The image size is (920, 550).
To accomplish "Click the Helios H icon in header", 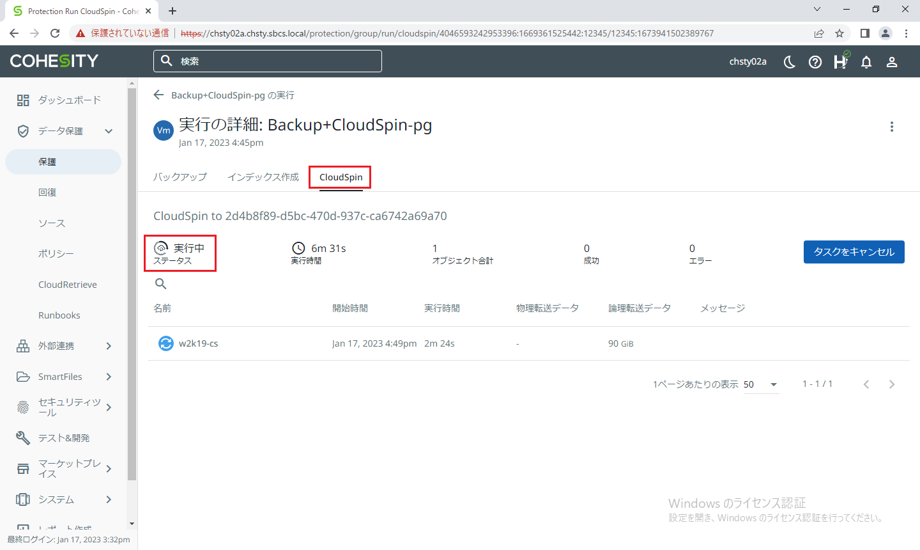I will click(x=840, y=61).
